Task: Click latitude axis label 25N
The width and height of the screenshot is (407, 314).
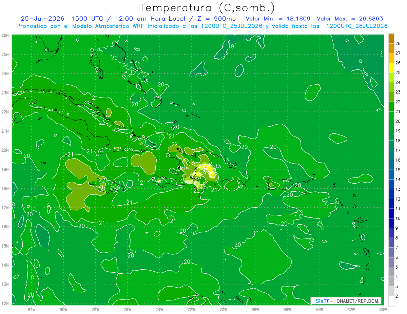Action: coord(5,54)
